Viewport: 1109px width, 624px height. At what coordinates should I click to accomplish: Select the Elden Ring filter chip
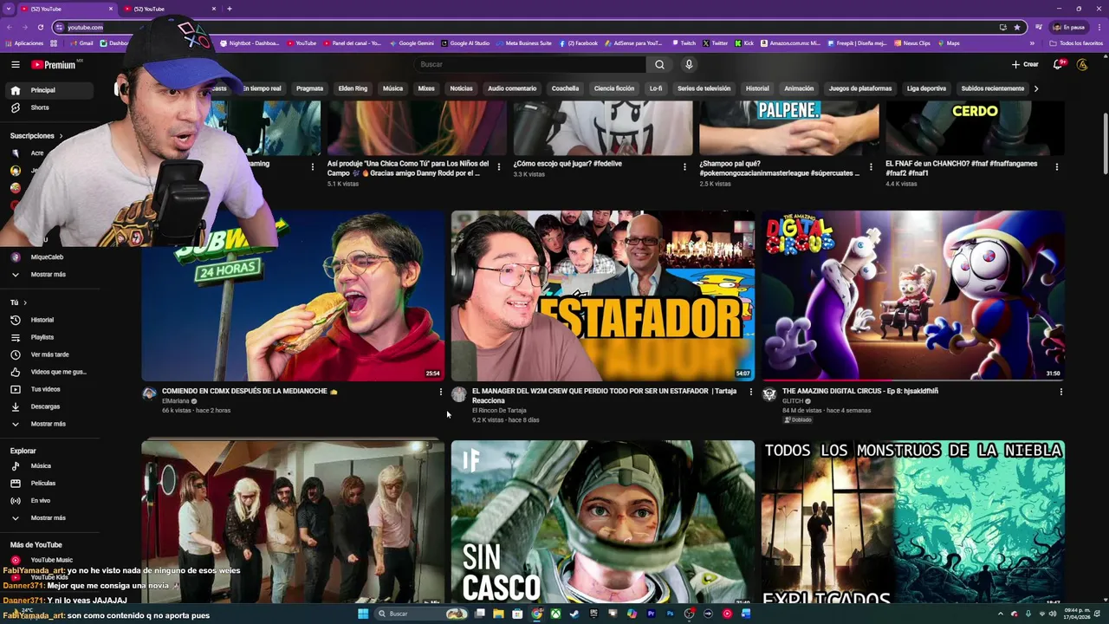[x=353, y=88]
